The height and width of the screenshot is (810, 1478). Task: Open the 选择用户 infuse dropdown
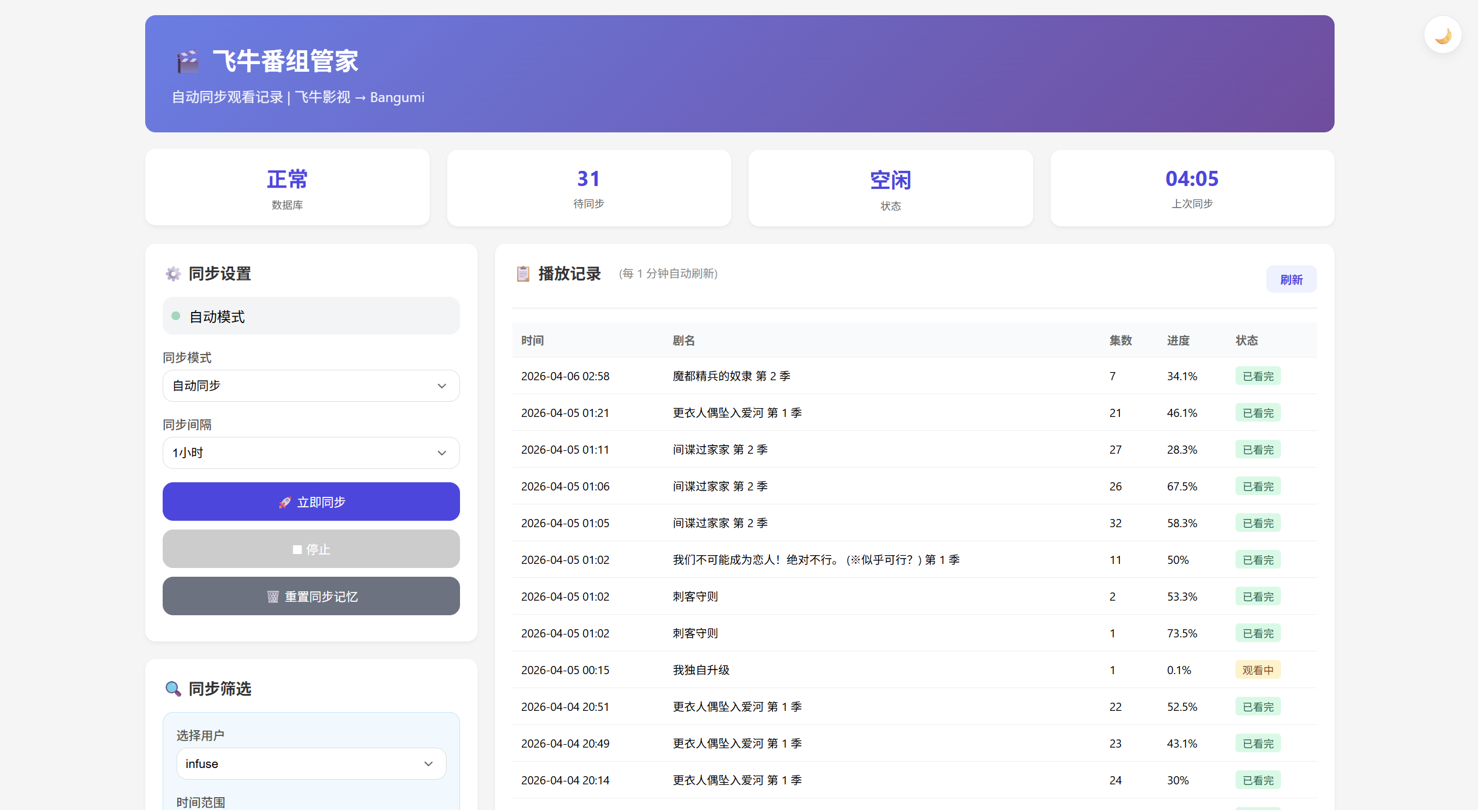click(311, 763)
